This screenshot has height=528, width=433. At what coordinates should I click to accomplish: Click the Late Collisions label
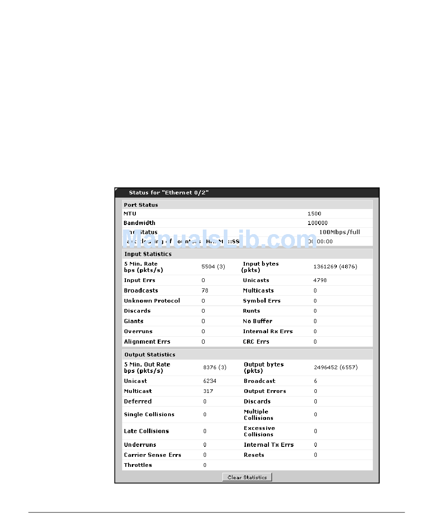(146, 431)
